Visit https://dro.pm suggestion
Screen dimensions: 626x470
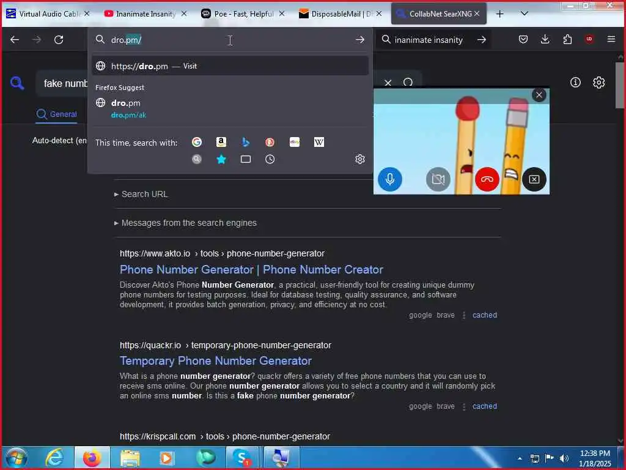pyautogui.click(x=230, y=66)
